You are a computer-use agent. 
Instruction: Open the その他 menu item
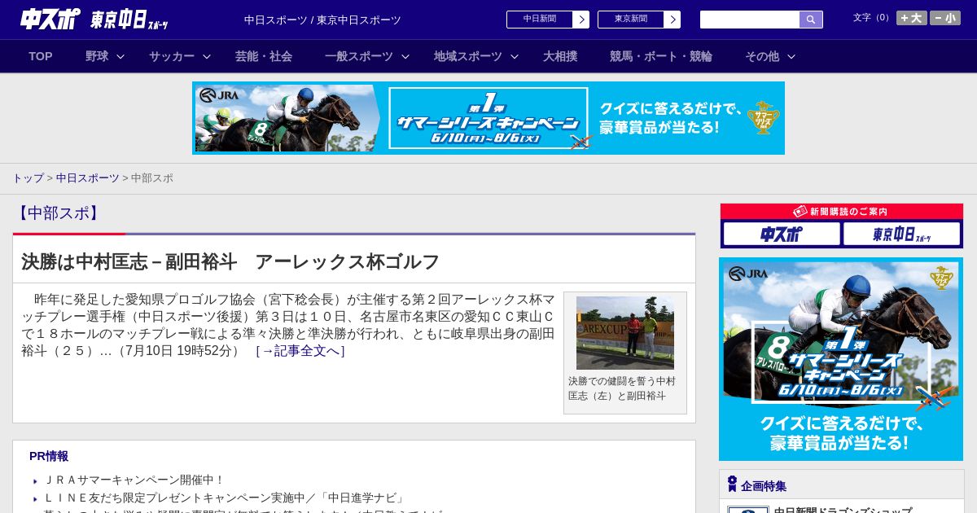762,56
